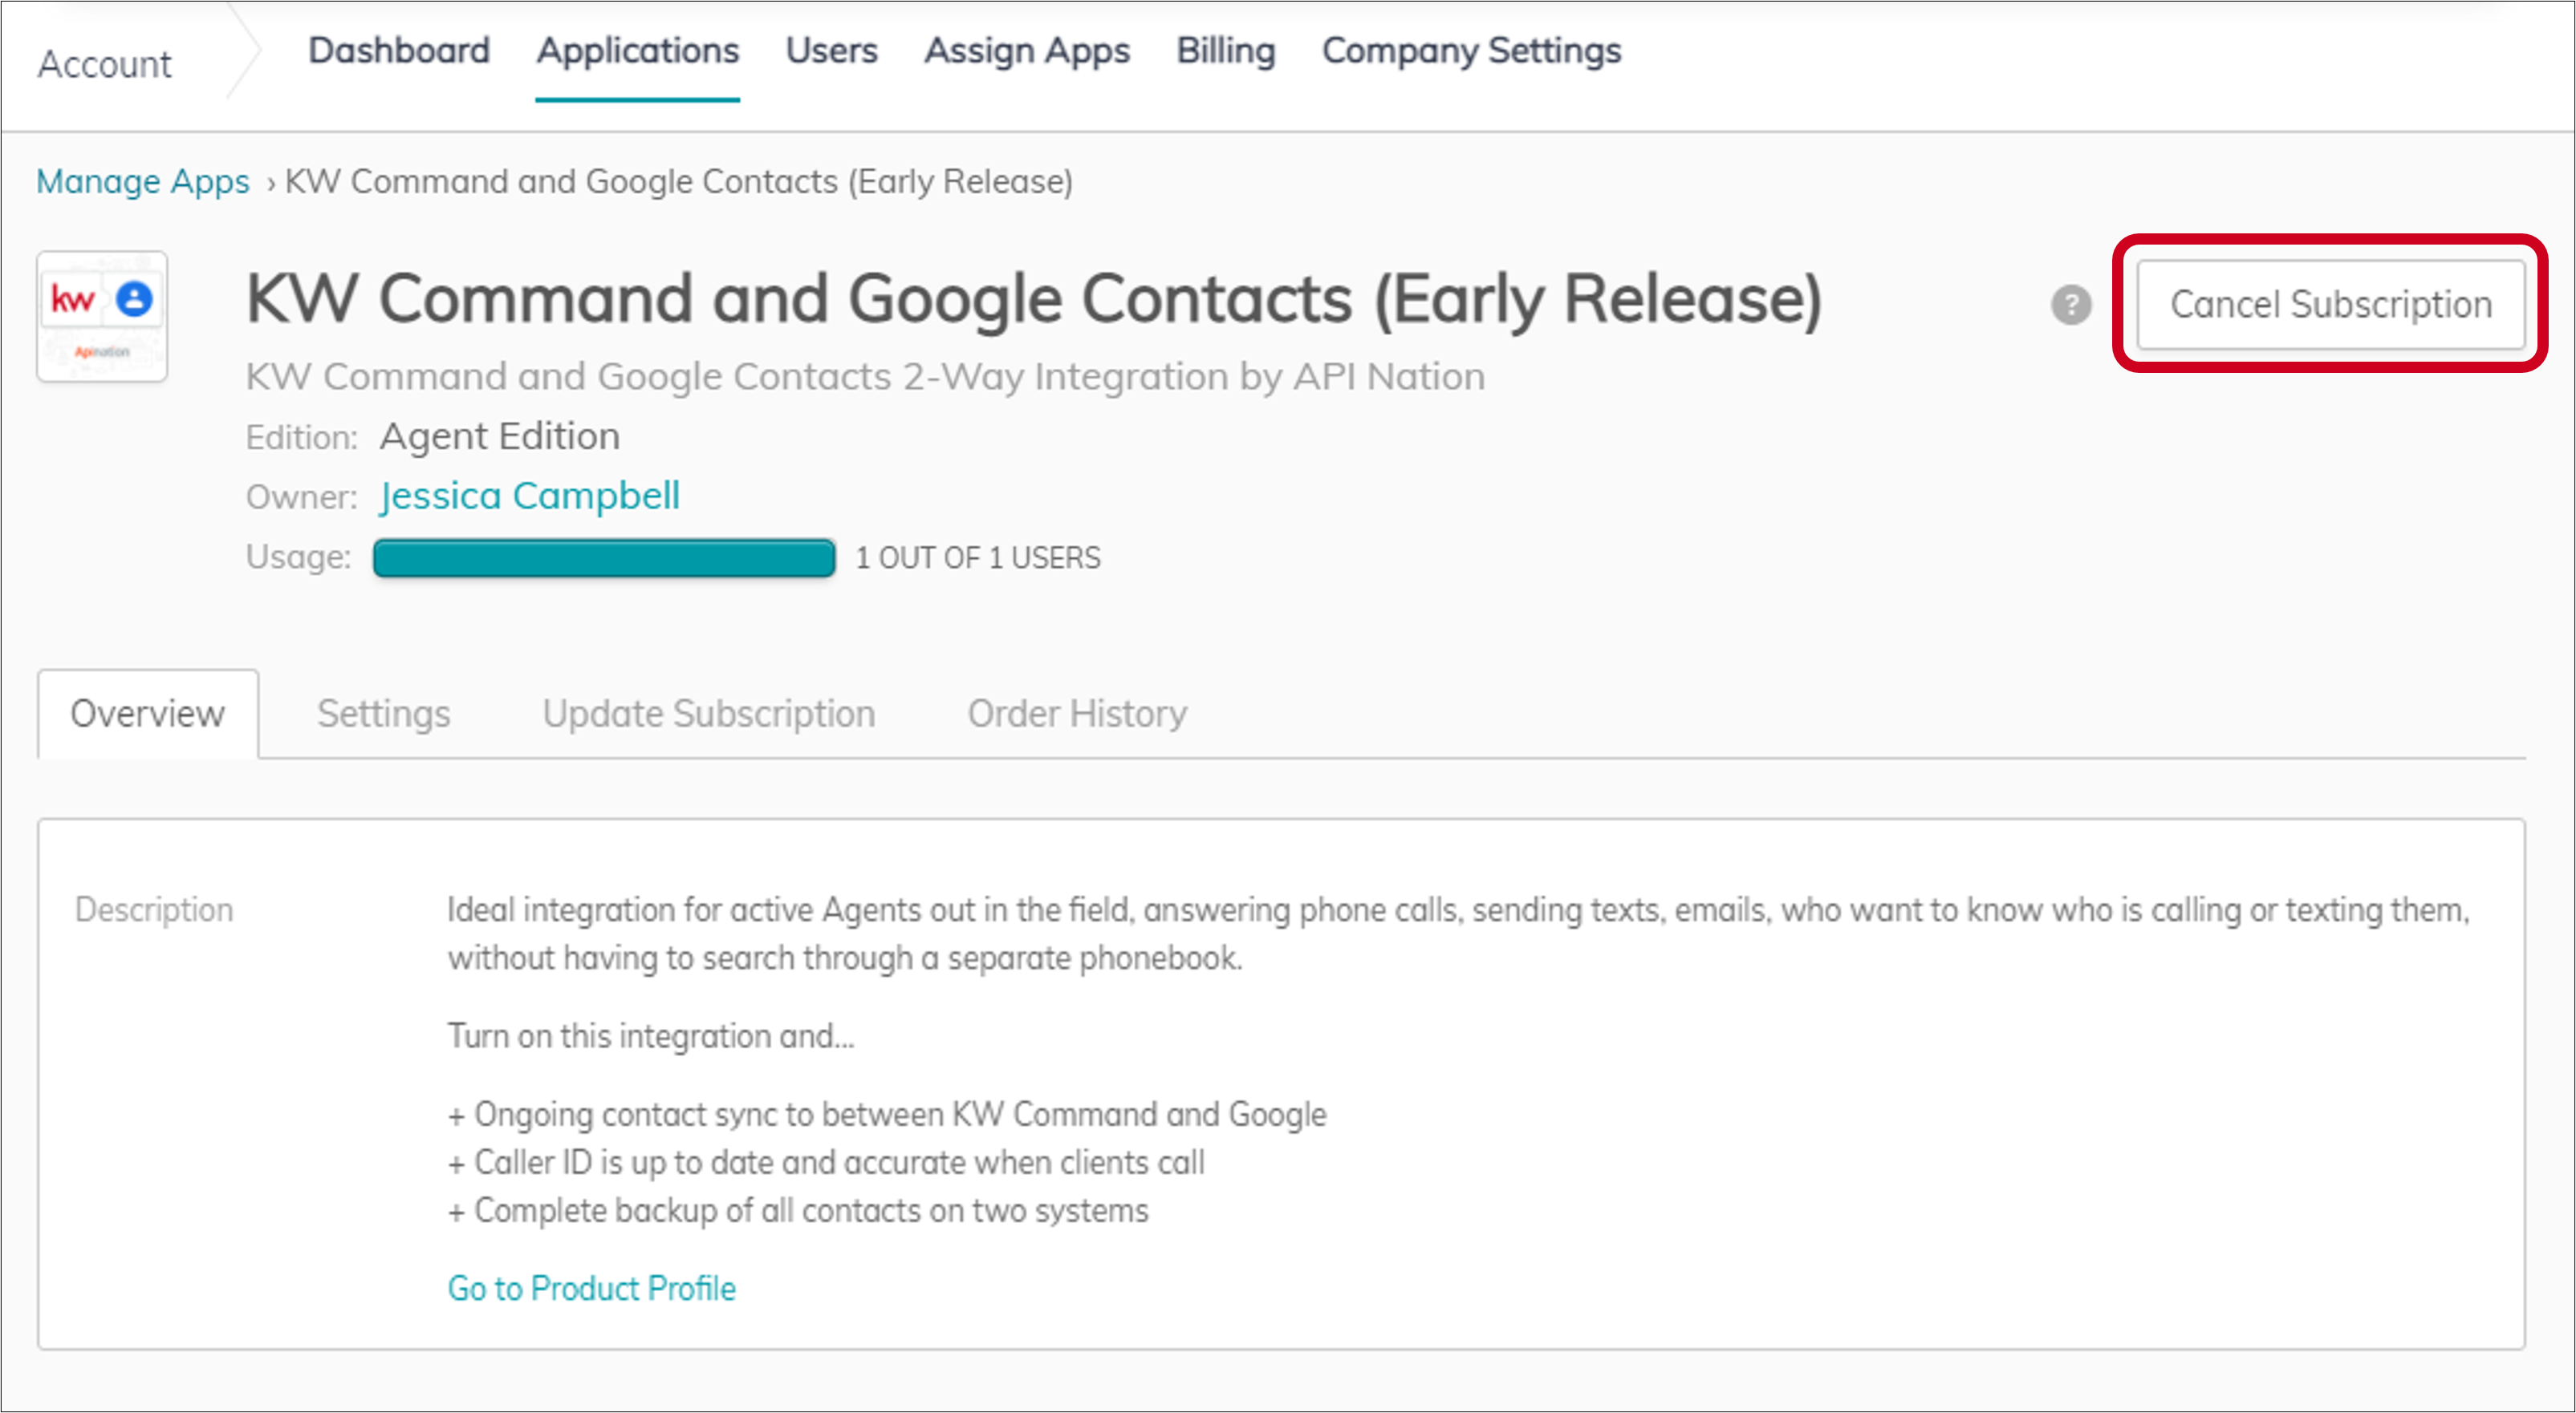The height and width of the screenshot is (1413, 2576).
Task: Click the 'Ideal integration for active Agents' paragraph
Action: 1459,933
